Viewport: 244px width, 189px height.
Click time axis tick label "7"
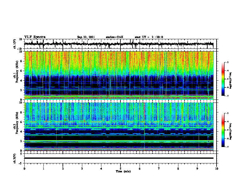click(x=159, y=169)
